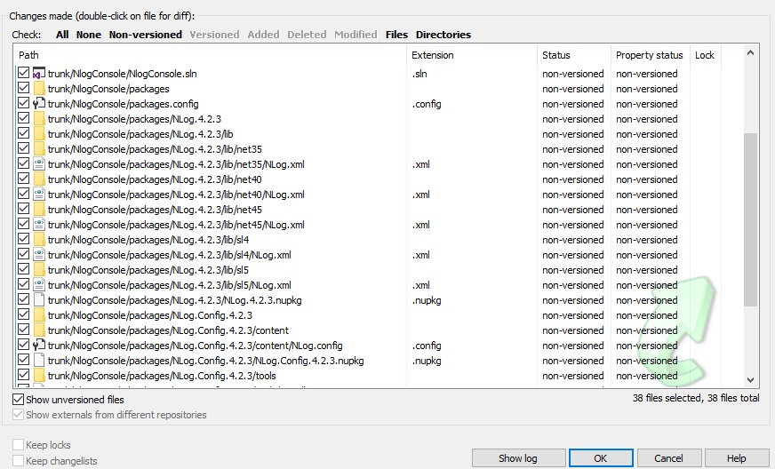Click the folder icon for lib/net45
This screenshot has height=469, width=775.
click(x=39, y=210)
